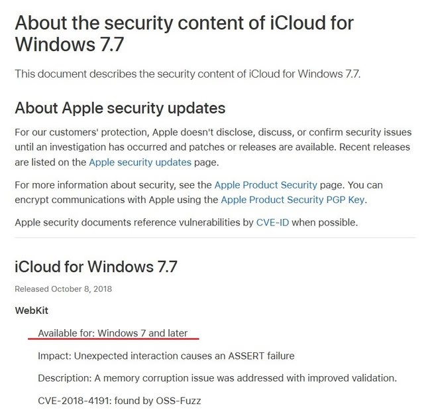
Task: Open the Apple Product Security link
Action: click(x=266, y=185)
